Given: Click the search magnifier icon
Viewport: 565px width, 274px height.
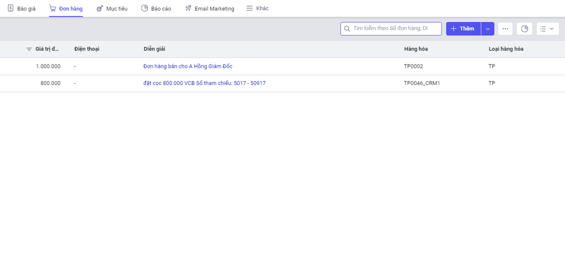Looking at the screenshot, I should 347,29.
